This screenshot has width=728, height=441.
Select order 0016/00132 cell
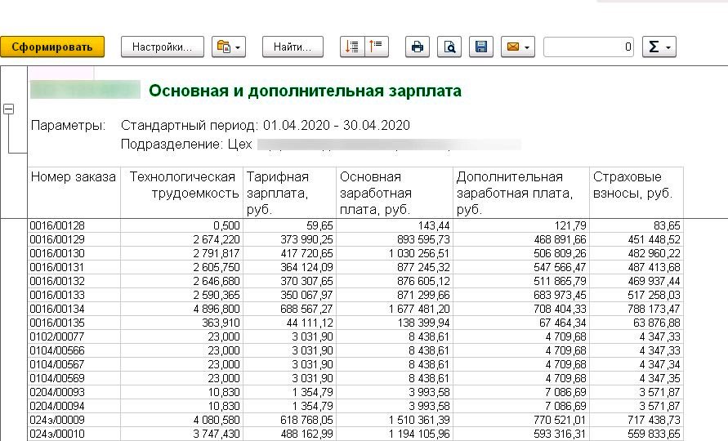pos(74,281)
